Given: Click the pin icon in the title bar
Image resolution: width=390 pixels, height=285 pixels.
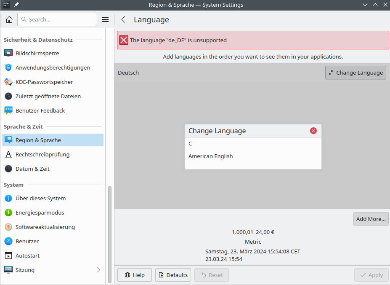Looking at the screenshot, I should (16, 5).
